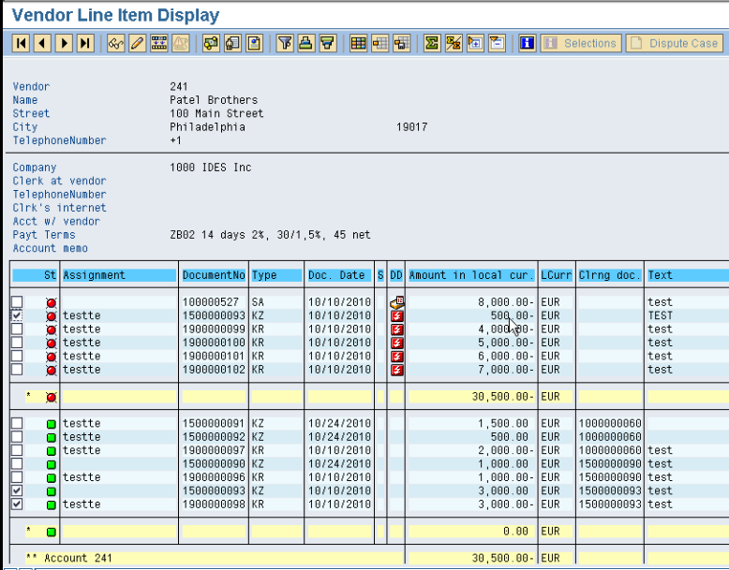The image size is (729, 570).
Task: Click the Collapse subtotals icon with minus
Action: (497, 43)
